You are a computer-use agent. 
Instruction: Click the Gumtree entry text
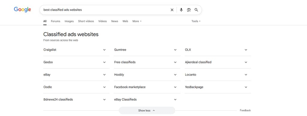[x=120, y=50]
